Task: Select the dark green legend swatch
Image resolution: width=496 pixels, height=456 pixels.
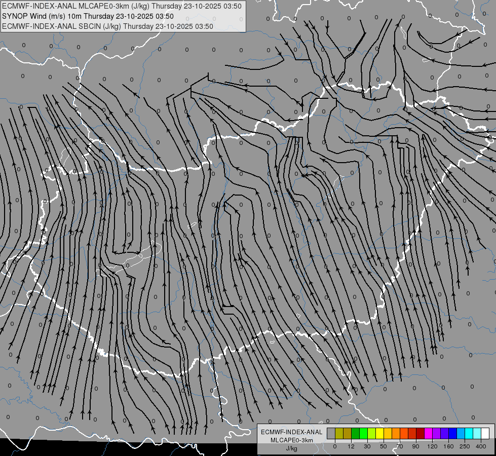Action: 355,433
